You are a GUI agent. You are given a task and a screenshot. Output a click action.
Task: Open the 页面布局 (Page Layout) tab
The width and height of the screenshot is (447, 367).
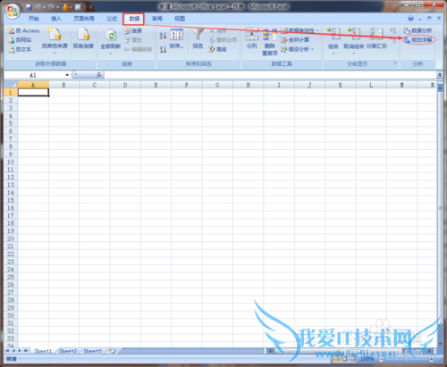tap(84, 19)
